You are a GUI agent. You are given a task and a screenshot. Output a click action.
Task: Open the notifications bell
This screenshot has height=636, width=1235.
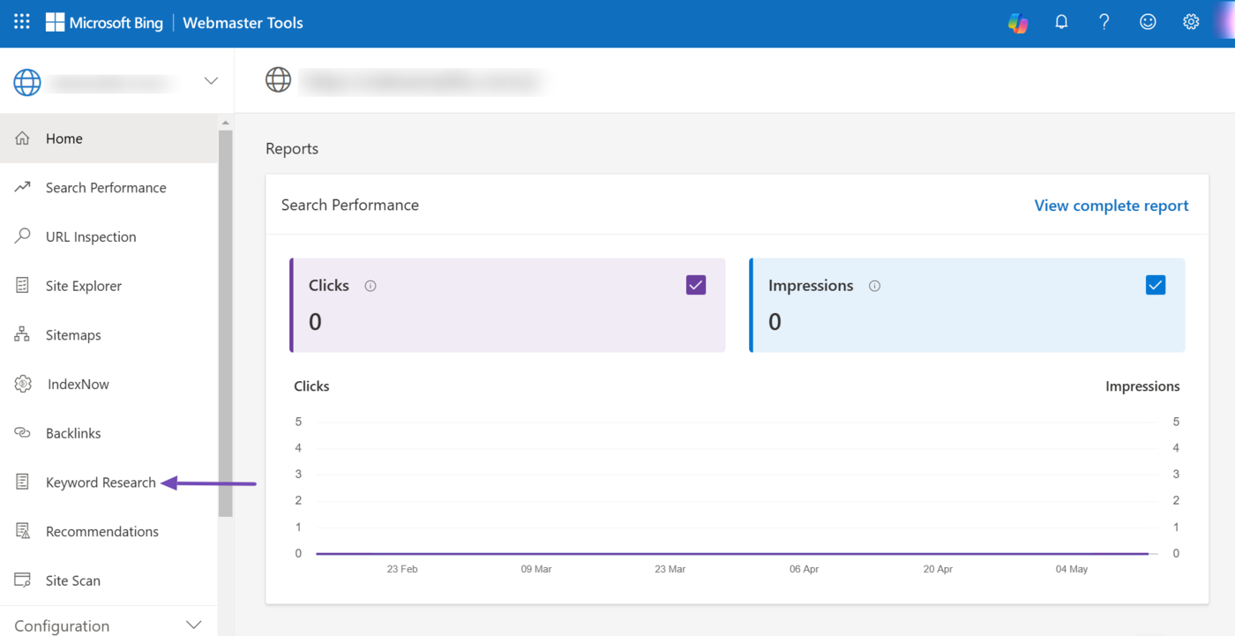click(x=1061, y=23)
